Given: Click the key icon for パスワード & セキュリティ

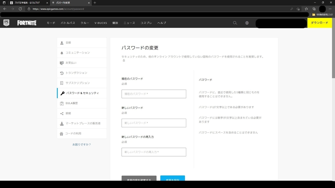Looking at the screenshot, I should [63, 93].
